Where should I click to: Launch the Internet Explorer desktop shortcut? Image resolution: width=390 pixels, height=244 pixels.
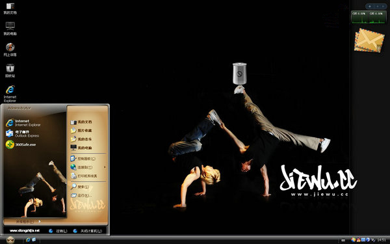tap(10, 94)
